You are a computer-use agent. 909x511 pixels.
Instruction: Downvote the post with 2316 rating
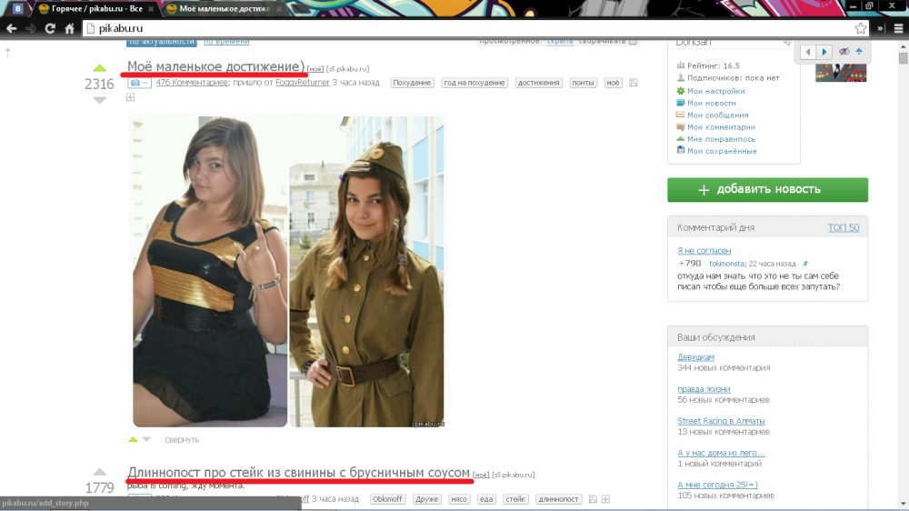[100, 100]
